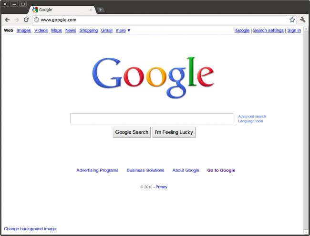
Task: Select the Web item in top bar
Action: coord(9,30)
